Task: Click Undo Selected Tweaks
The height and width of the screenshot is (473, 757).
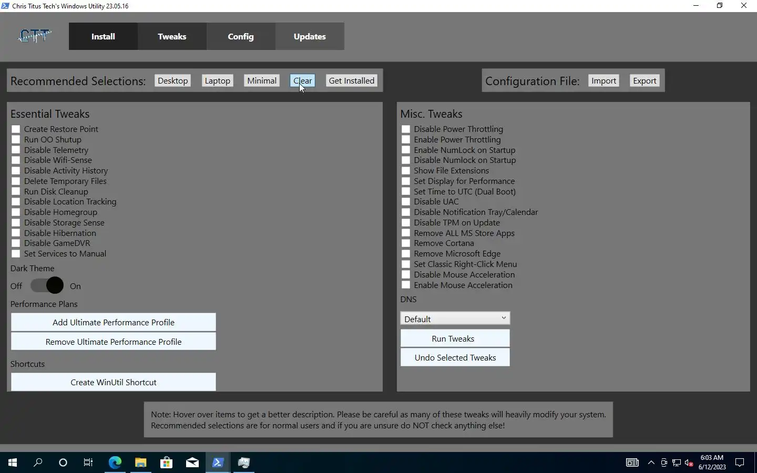Action: 455,357
